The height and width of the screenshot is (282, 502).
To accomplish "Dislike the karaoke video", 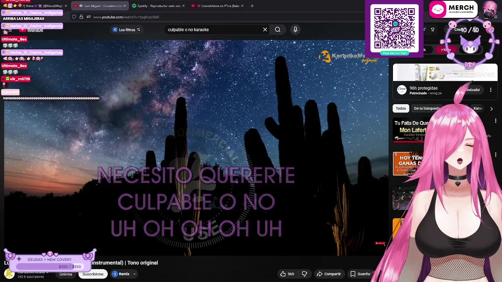I will [x=304, y=274].
